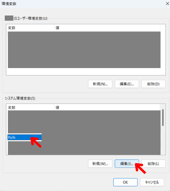Viewport: 170px width, 191px height.
Task: Click the system variables scrollbar thumb
Action: [x=163, y=117]
